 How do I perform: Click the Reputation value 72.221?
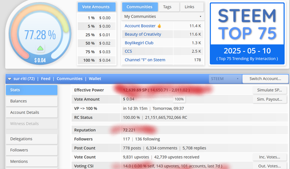129,130
